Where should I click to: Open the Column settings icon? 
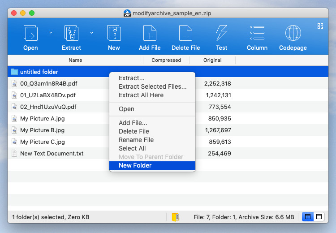coord(257,34)
